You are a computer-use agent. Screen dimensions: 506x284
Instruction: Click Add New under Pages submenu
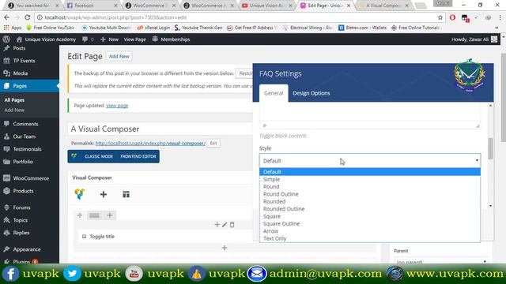click(x=14, y=110)
